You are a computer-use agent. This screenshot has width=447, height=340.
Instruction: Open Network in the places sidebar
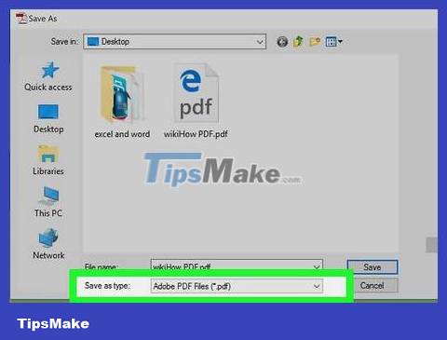pos(48,244)
